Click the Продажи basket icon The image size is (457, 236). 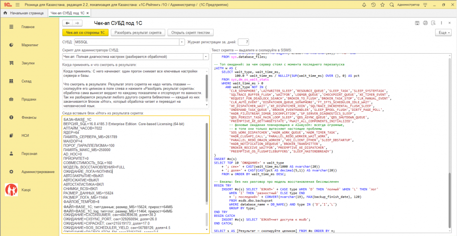click(x=11, y=99)
